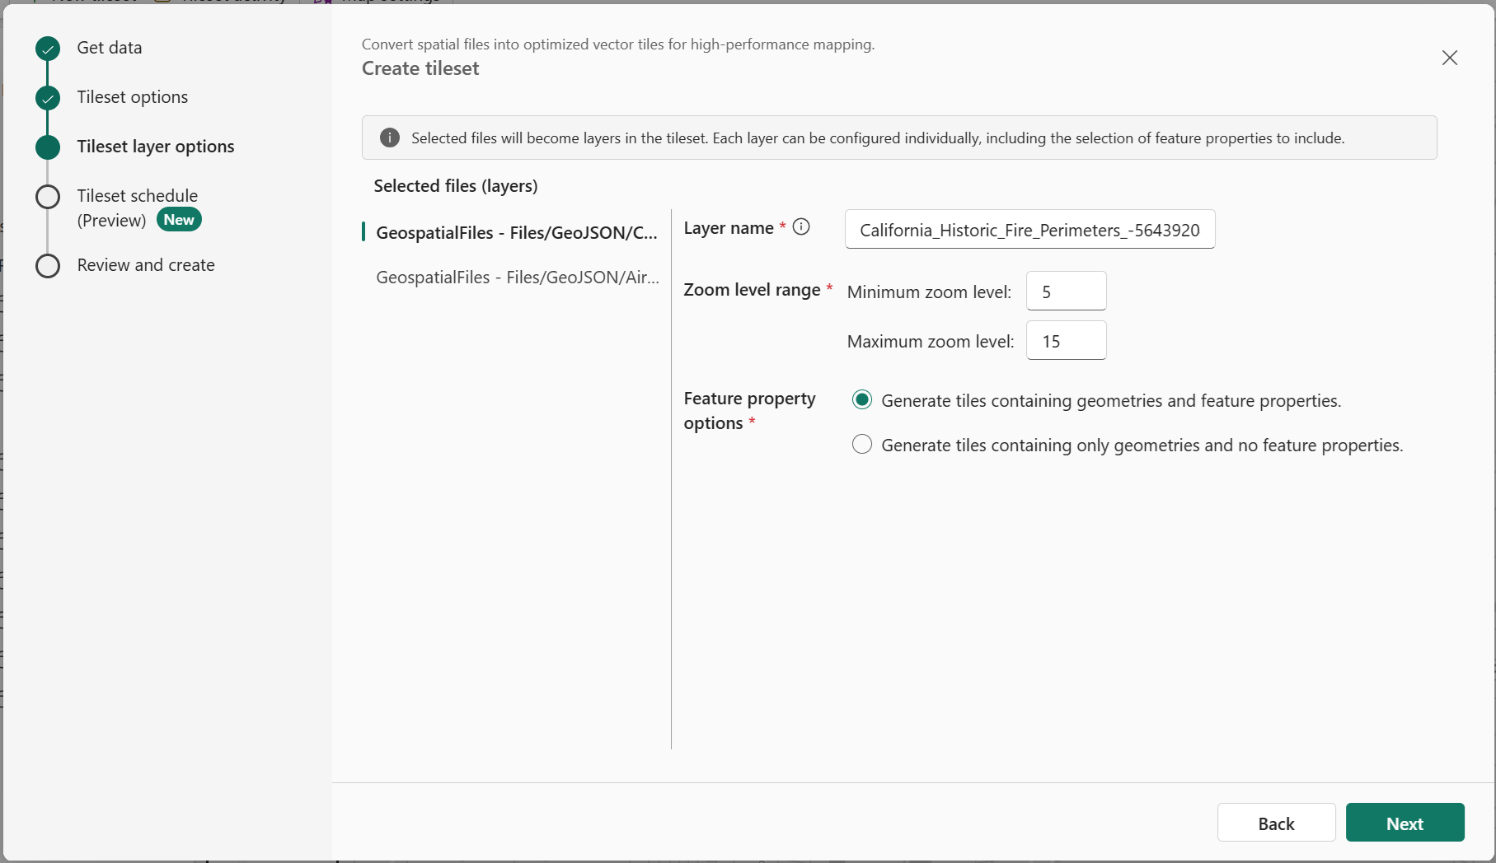This screenshot has height=863, width=1496.
Task: Click the 'Zoom level range' label
Action: (752, 290)
